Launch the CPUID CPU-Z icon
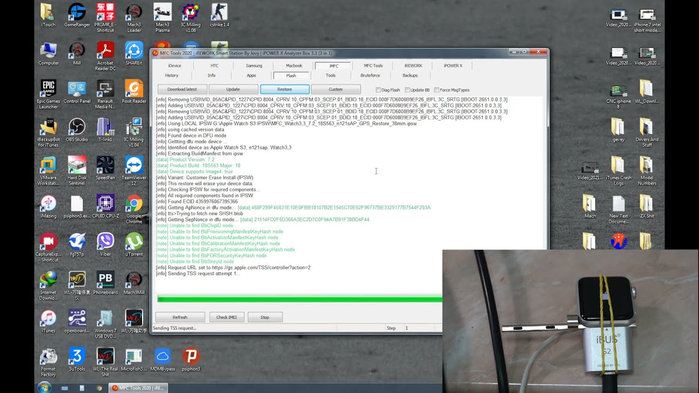The image size is (699, 393). coord(105,207)
